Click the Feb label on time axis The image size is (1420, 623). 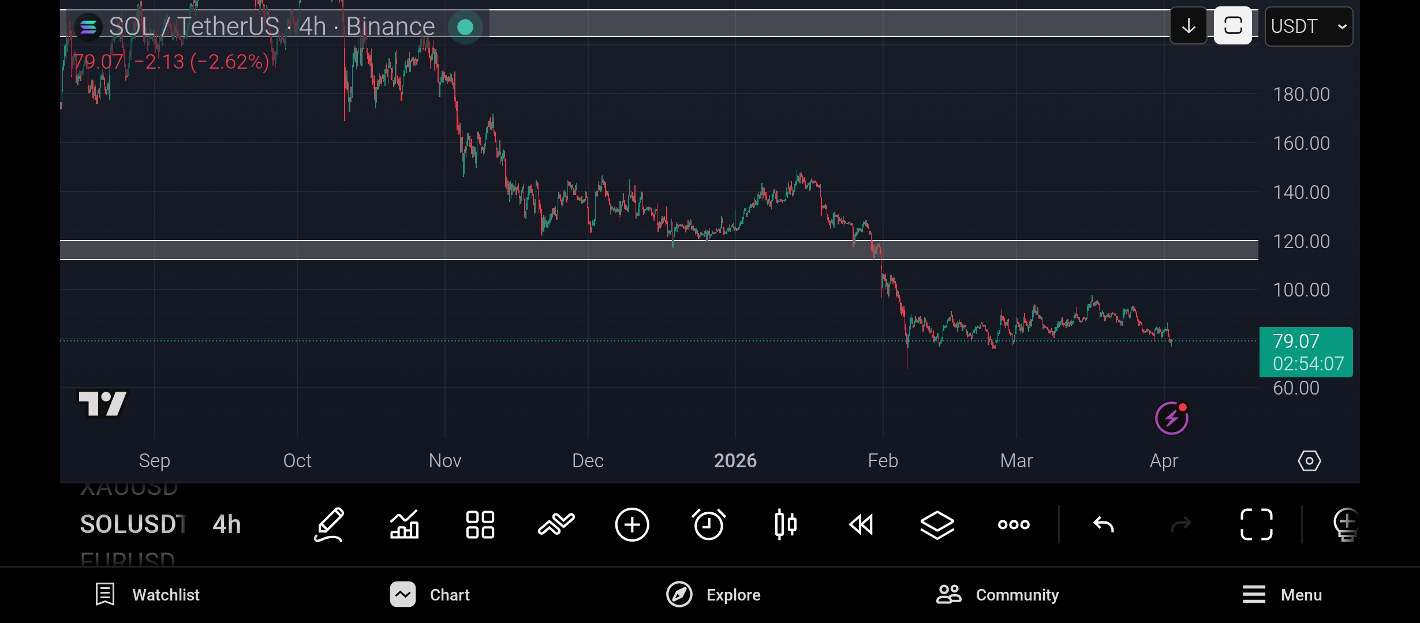coord(883,461)
